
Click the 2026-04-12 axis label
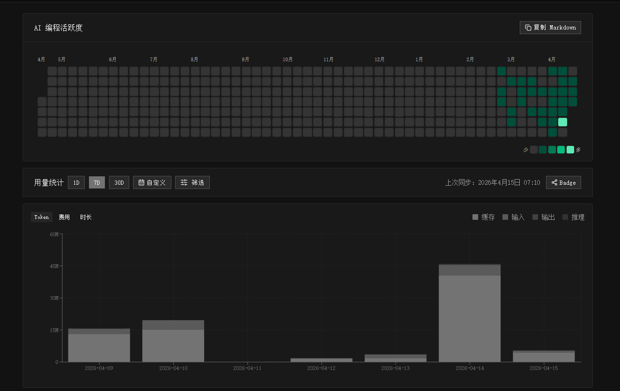click(321, 368)
